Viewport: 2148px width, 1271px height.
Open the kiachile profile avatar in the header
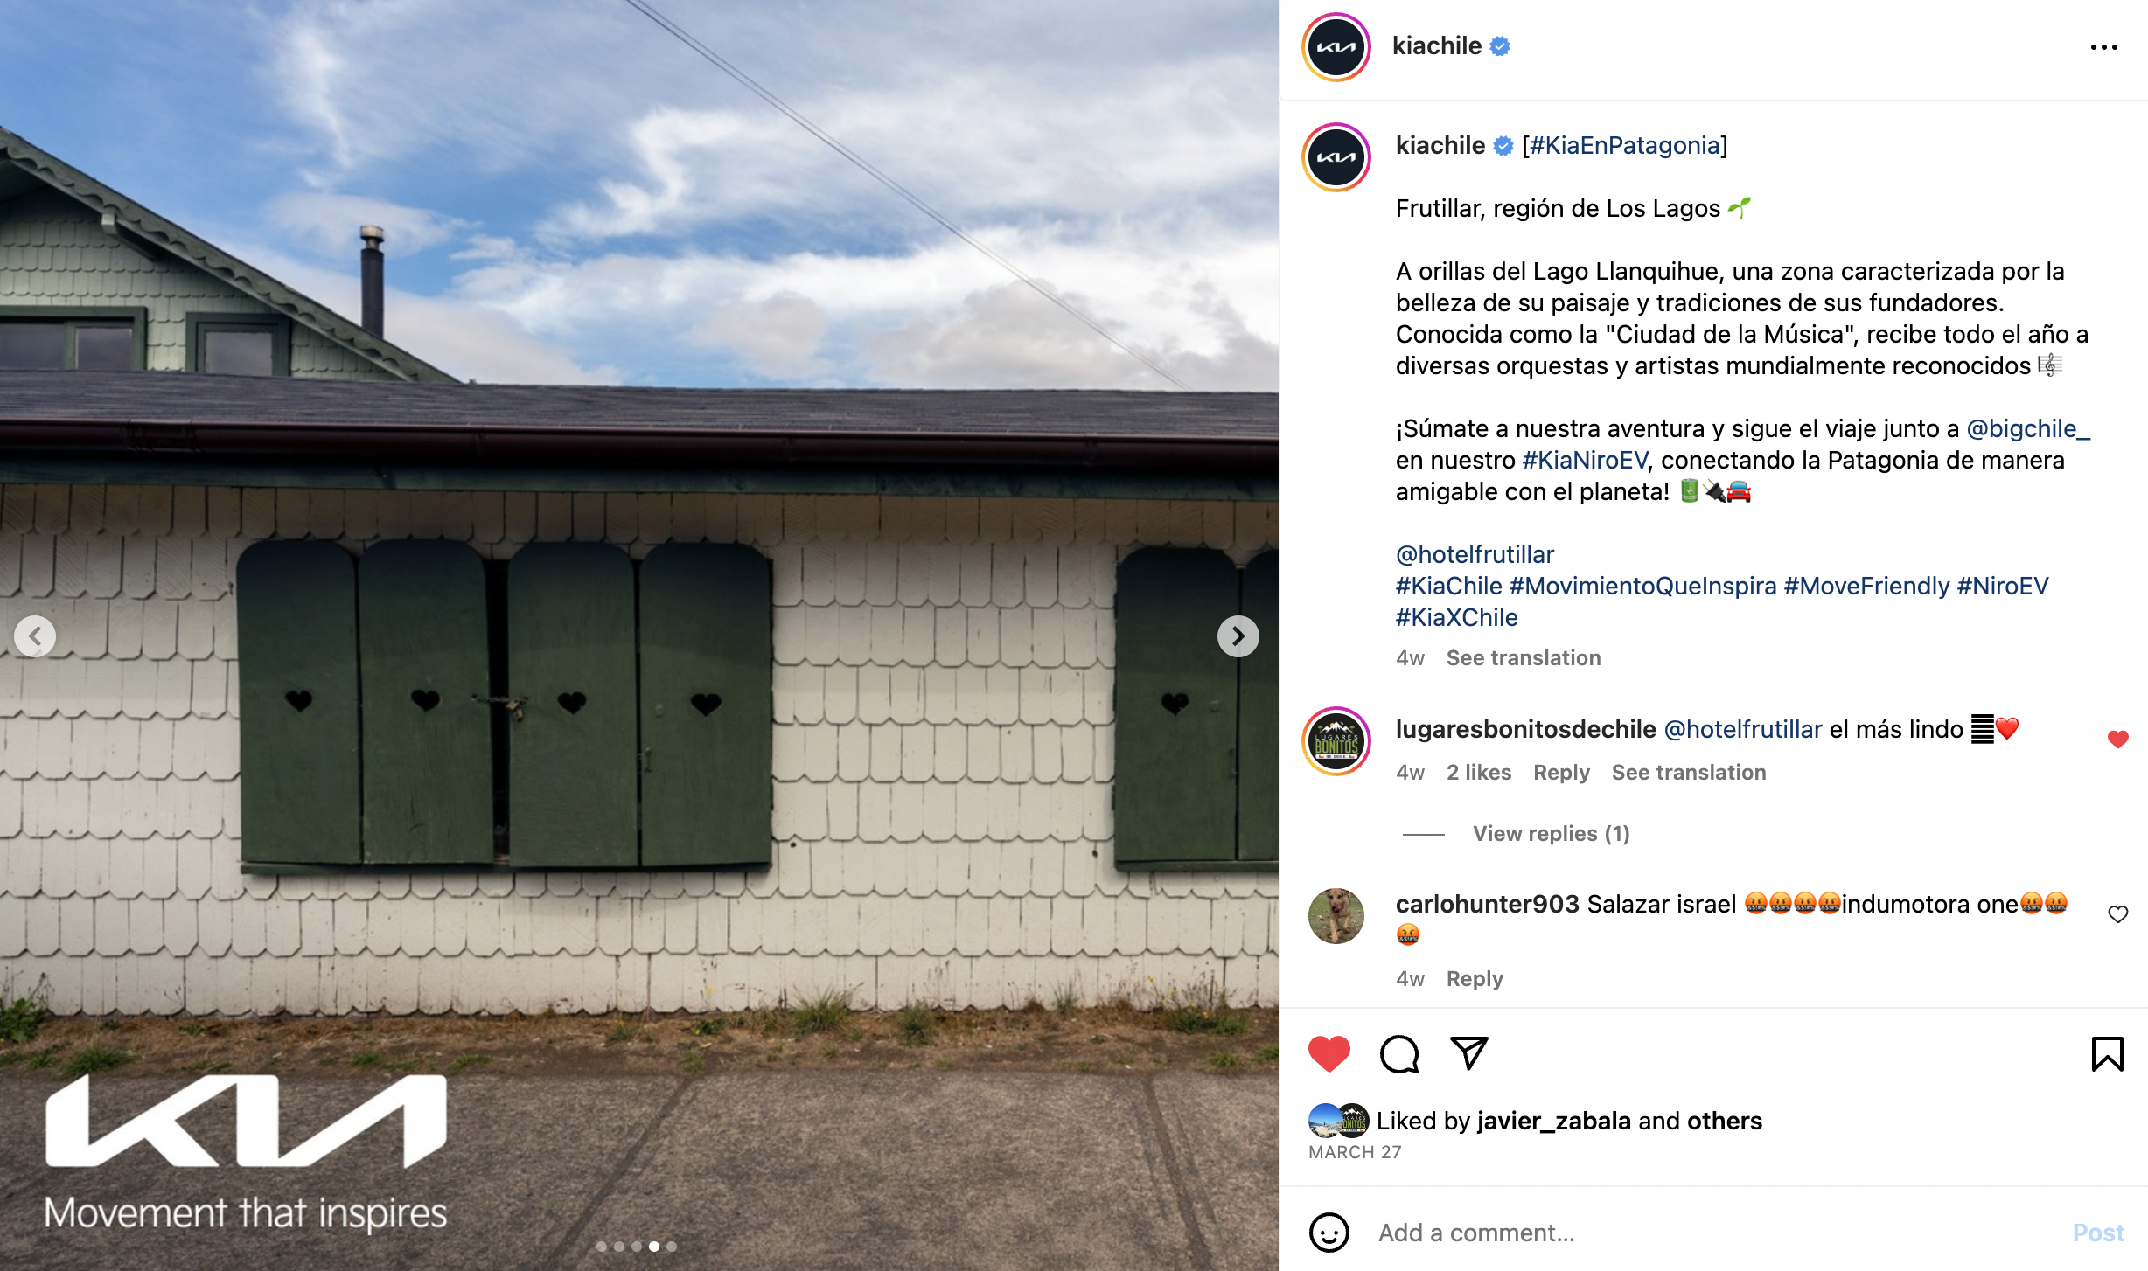point(1336,47)
